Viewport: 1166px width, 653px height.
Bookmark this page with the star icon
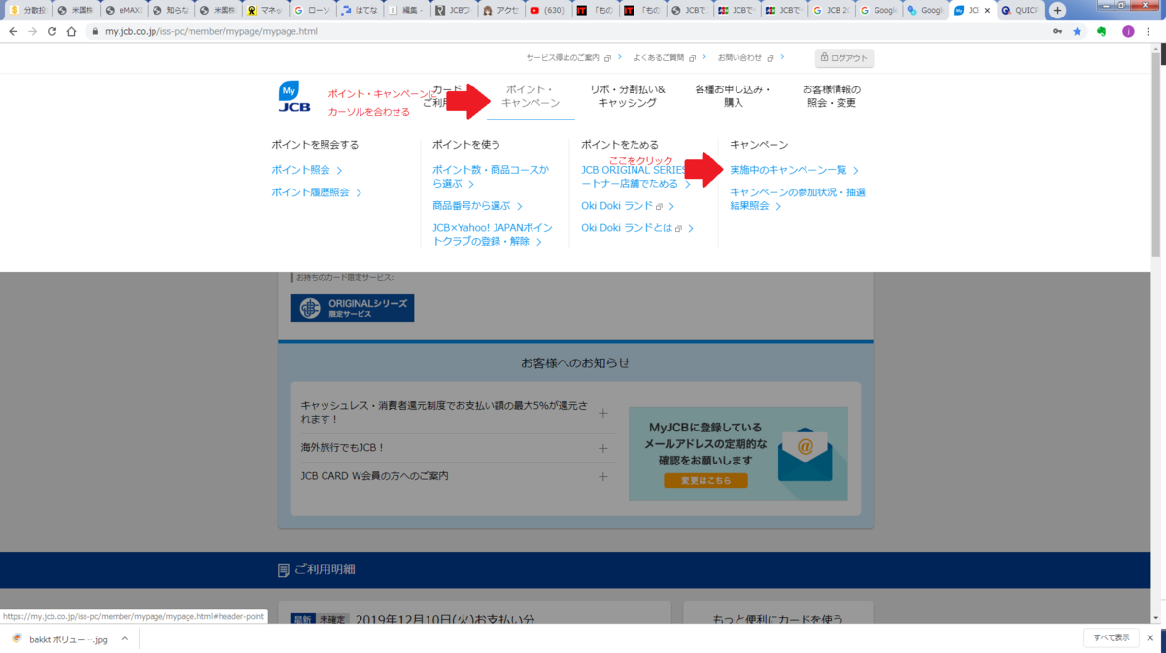point(1077,31)
